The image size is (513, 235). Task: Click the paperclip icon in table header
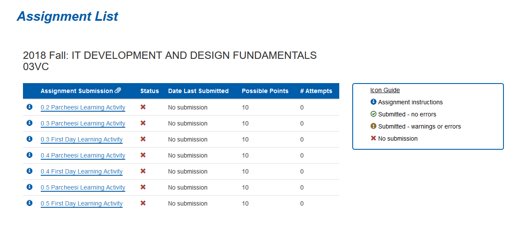pyautogui.click(x=118, y=90)
